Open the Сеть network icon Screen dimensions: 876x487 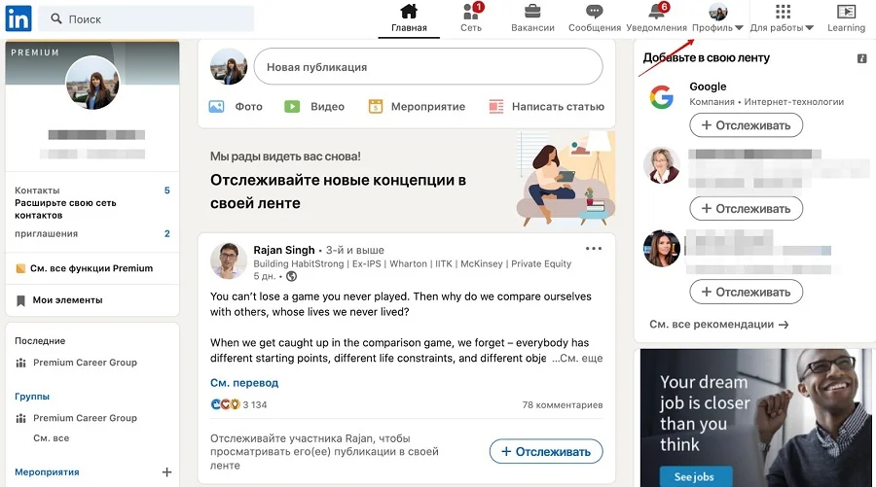point(471,11)
